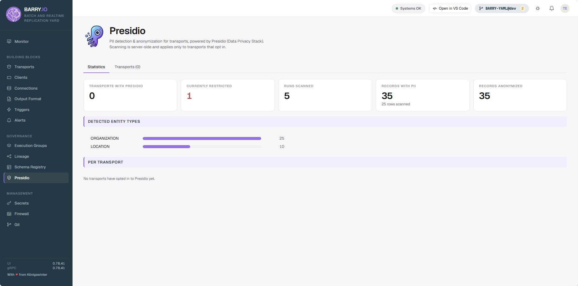
Task: Open the Monitor page icon
Action: 9,41
